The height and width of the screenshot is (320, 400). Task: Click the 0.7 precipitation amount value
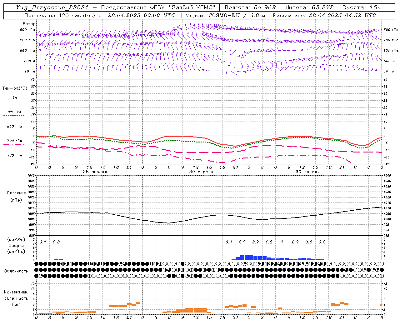[295, 242]
